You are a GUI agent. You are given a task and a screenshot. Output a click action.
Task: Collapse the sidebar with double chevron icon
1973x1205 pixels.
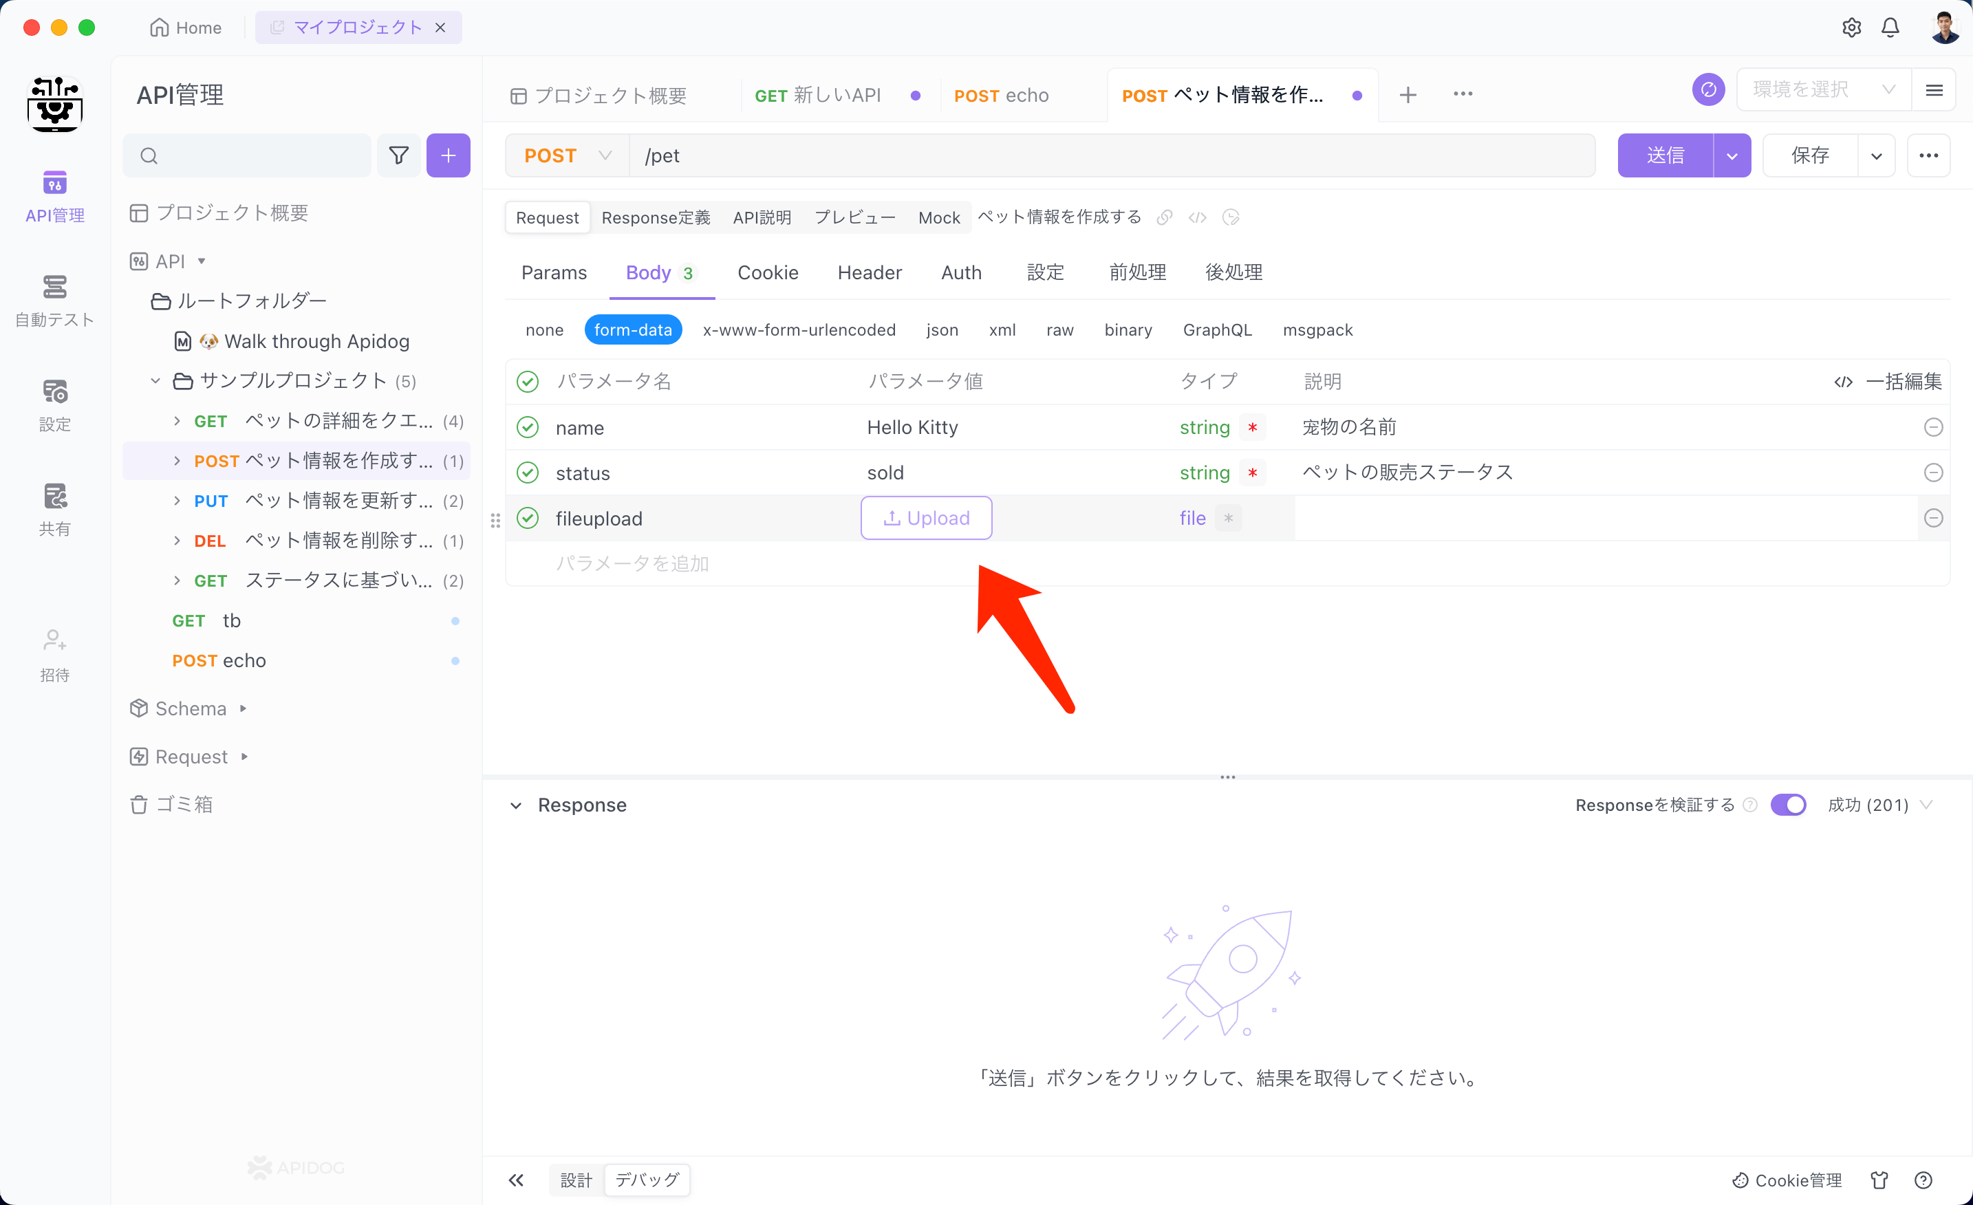click(x=517, y=1180)
